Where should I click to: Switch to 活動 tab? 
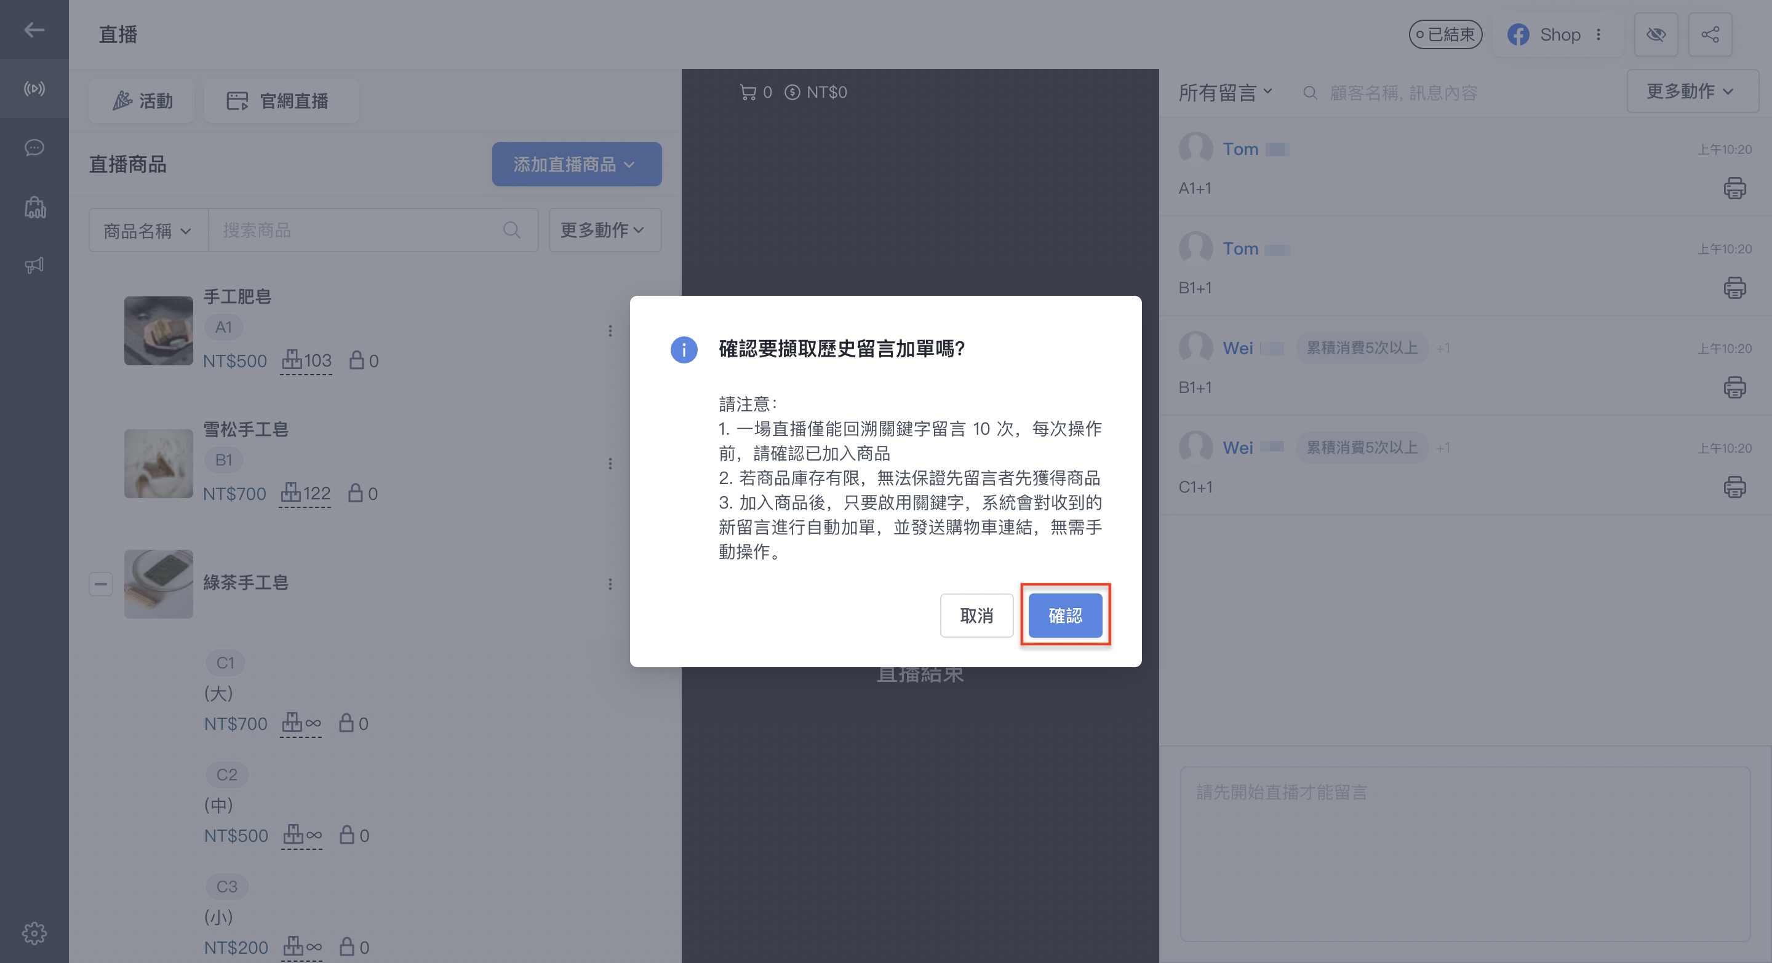click(x=142, y=101)
